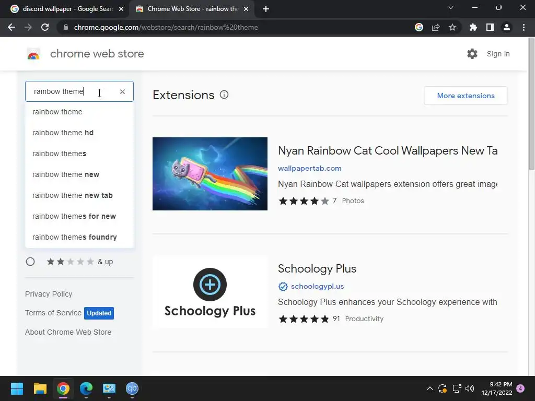Sign in to Chrome Web Store

coord(498,54)
